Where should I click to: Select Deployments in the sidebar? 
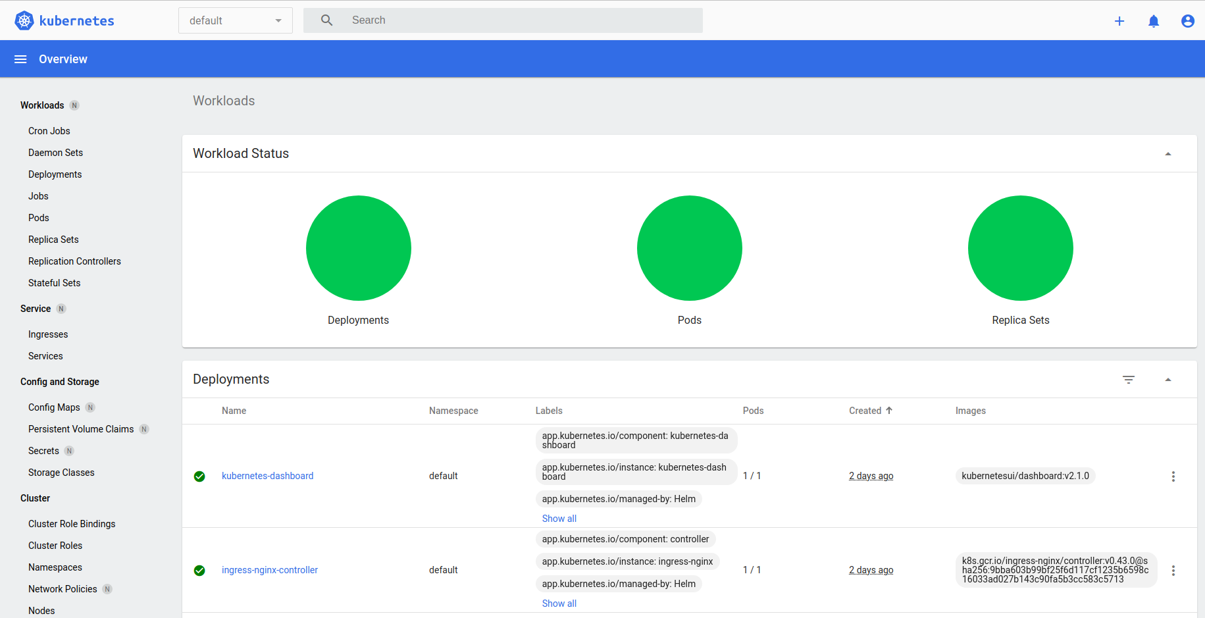pyautogui.click(x=55, y=174)
